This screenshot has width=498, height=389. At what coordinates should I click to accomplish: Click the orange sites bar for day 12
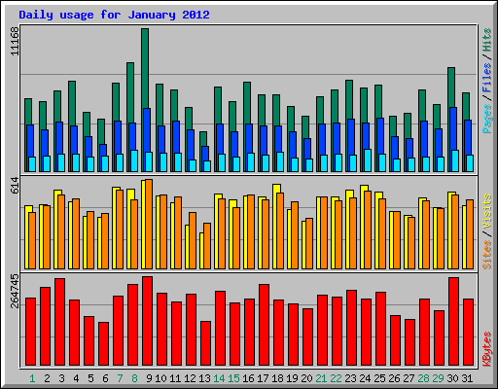(193, 240)
